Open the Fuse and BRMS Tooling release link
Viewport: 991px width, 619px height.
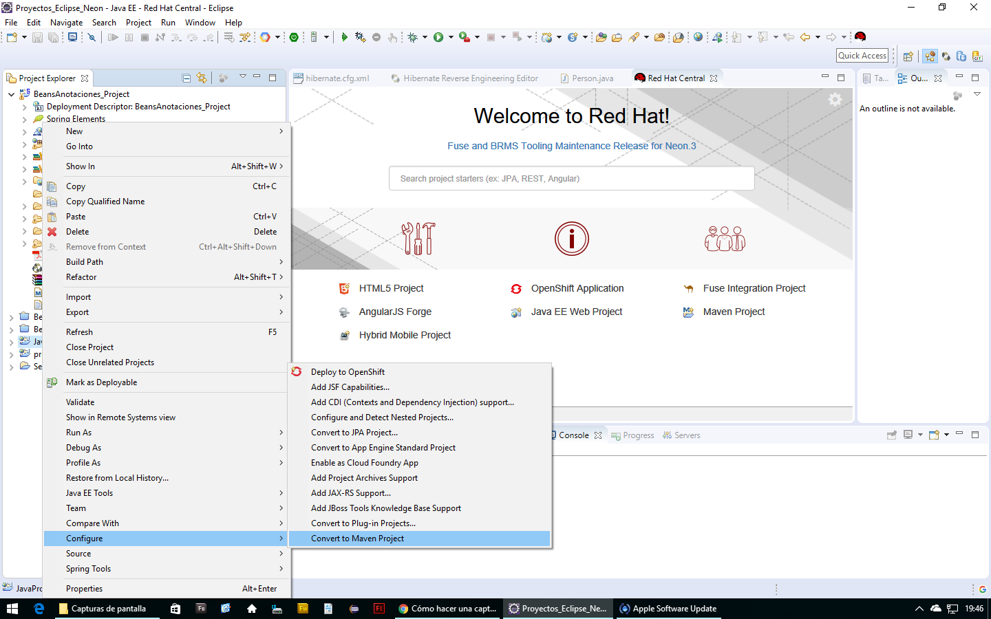pos(571,146)
